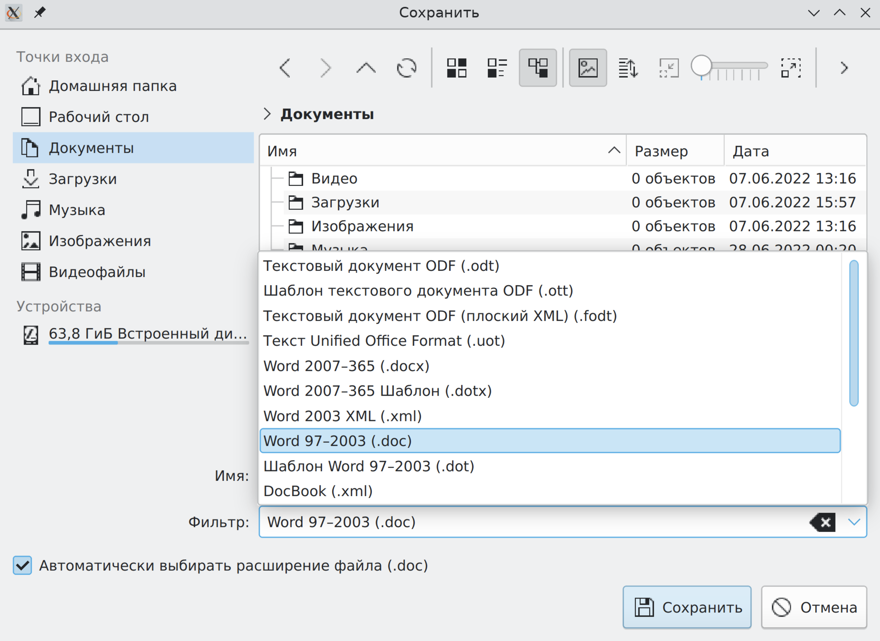
Task: Select the Изображения folder in the file list
Action: (x=575, y=226)
